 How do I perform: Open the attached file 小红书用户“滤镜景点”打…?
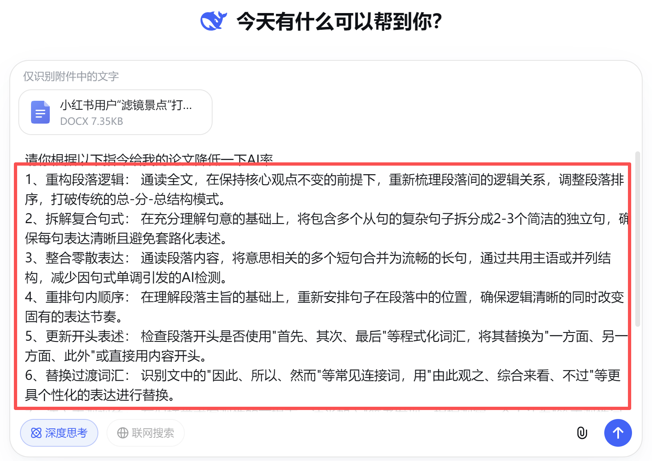[115, 112]
